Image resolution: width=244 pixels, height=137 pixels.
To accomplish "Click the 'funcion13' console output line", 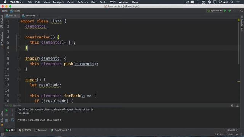I will (x=23, y=113).
